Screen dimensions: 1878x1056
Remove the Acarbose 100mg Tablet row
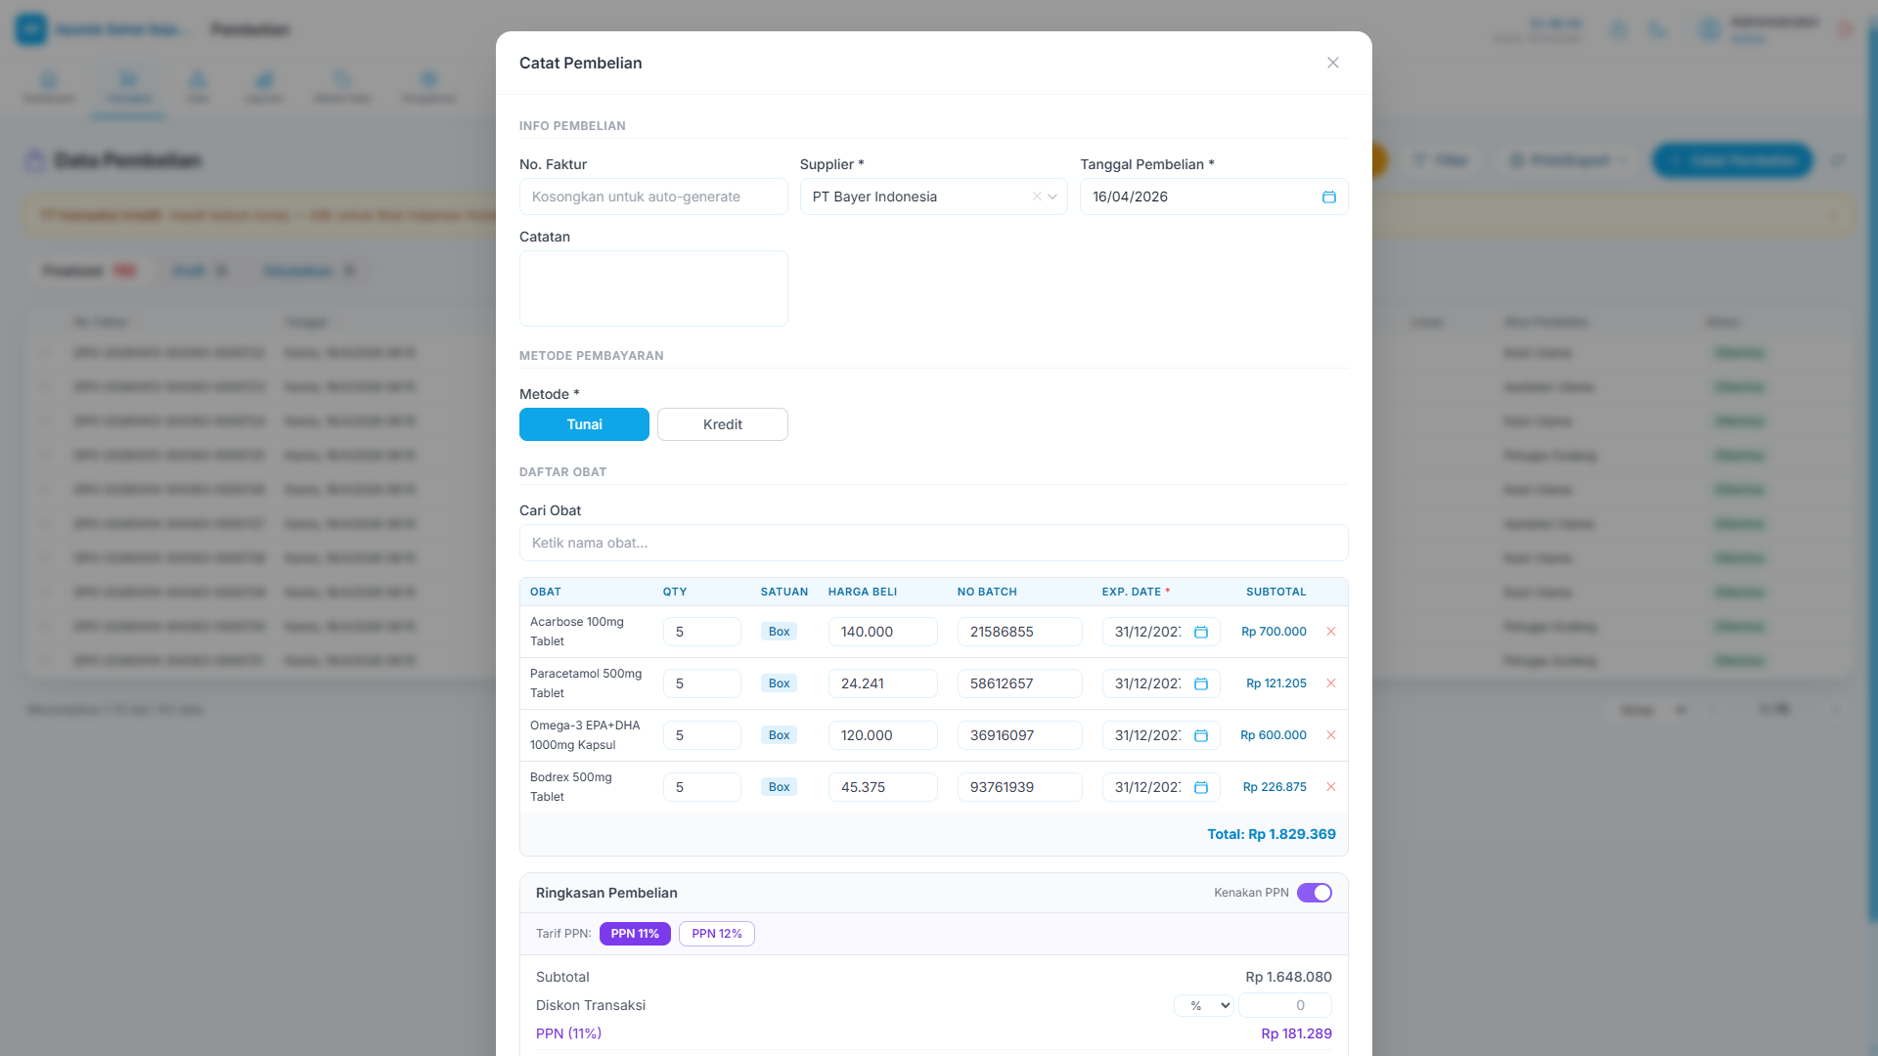(x=1331, y=632)
